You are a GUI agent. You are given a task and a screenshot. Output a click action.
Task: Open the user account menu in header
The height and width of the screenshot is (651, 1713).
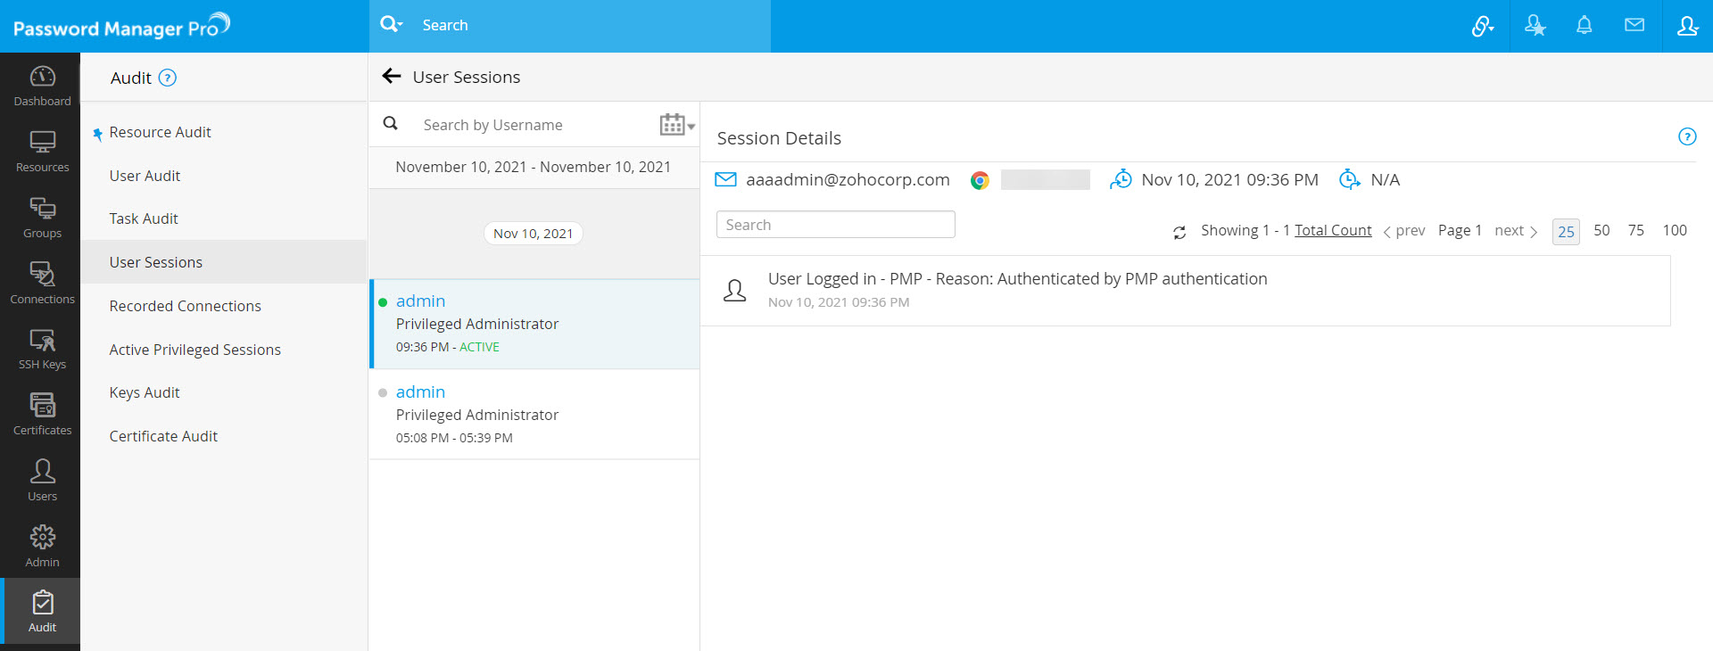point(1686,26)
